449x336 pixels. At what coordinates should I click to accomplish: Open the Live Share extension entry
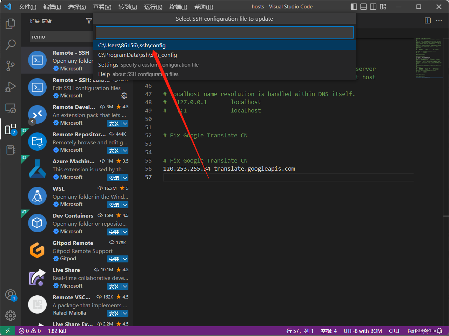click(77, 278)
